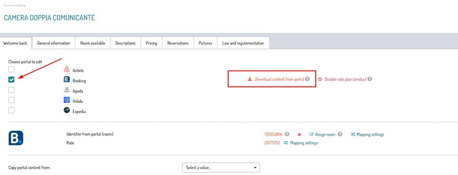Go to the Reservations tab
This screenshot has height=175, width=458.
coord(178,43)
